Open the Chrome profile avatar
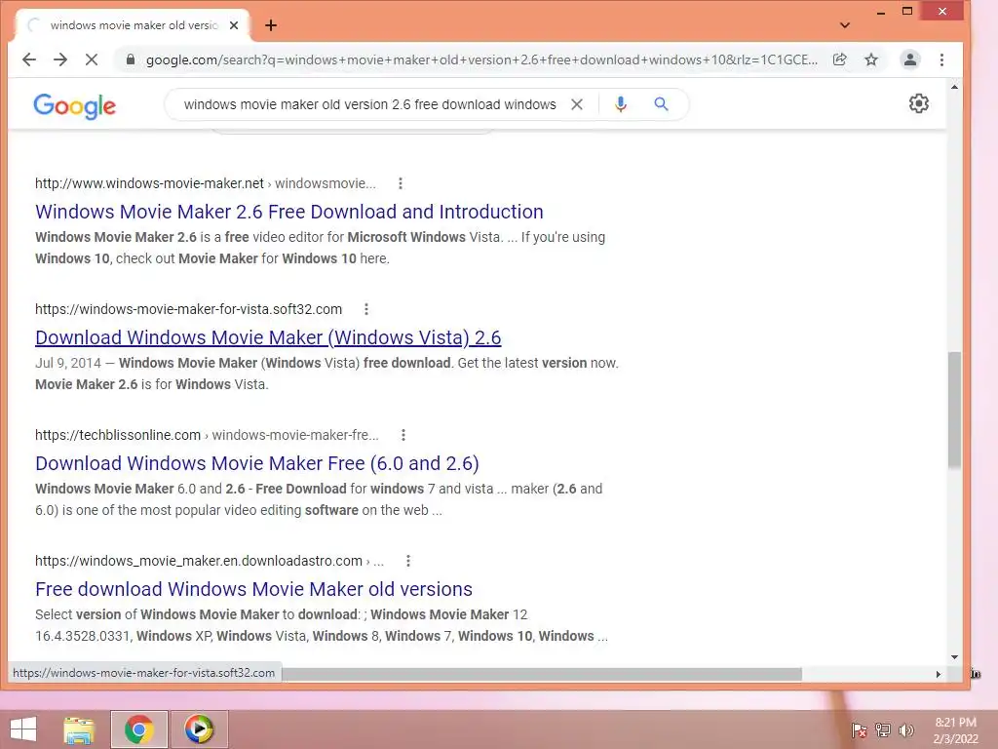The width and height of the screenshot is (998, 749). (x=910, y=59)
